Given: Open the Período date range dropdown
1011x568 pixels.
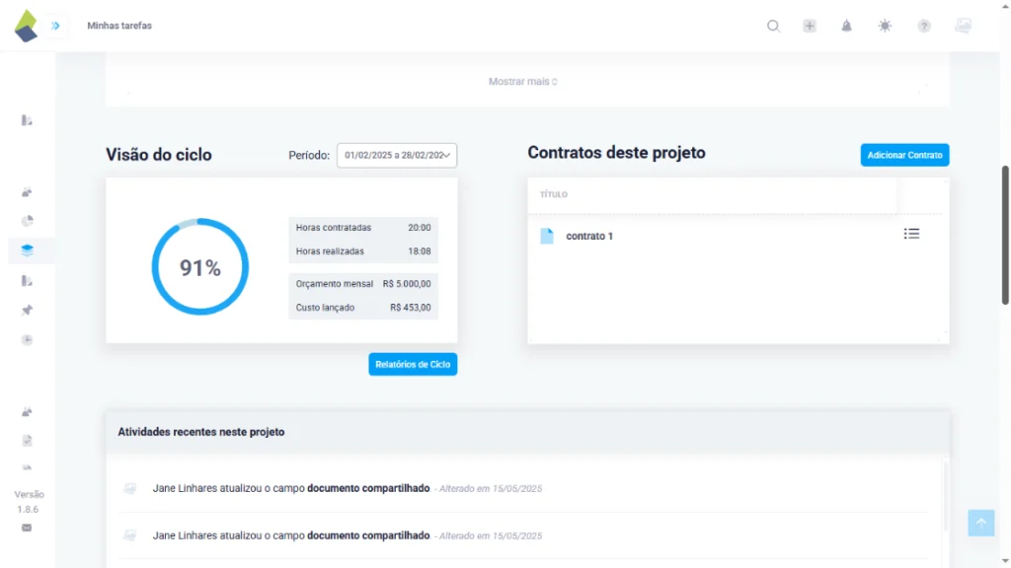Looking at the screenshot, I should tap(397, 155).
